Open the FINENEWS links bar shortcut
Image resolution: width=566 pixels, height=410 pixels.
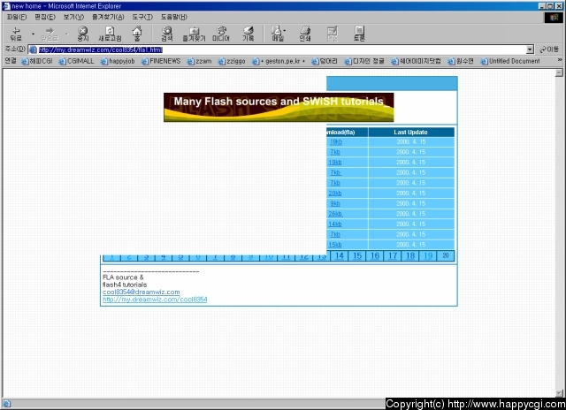tap(161, 61)
